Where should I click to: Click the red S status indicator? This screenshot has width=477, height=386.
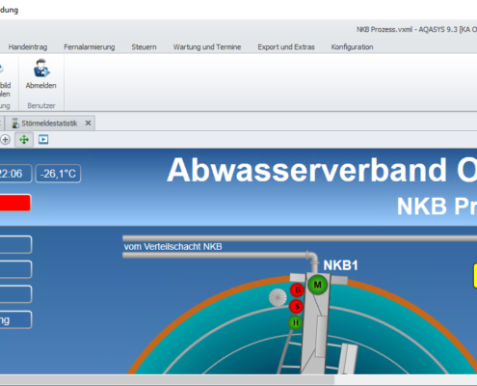tap(297, 307)
